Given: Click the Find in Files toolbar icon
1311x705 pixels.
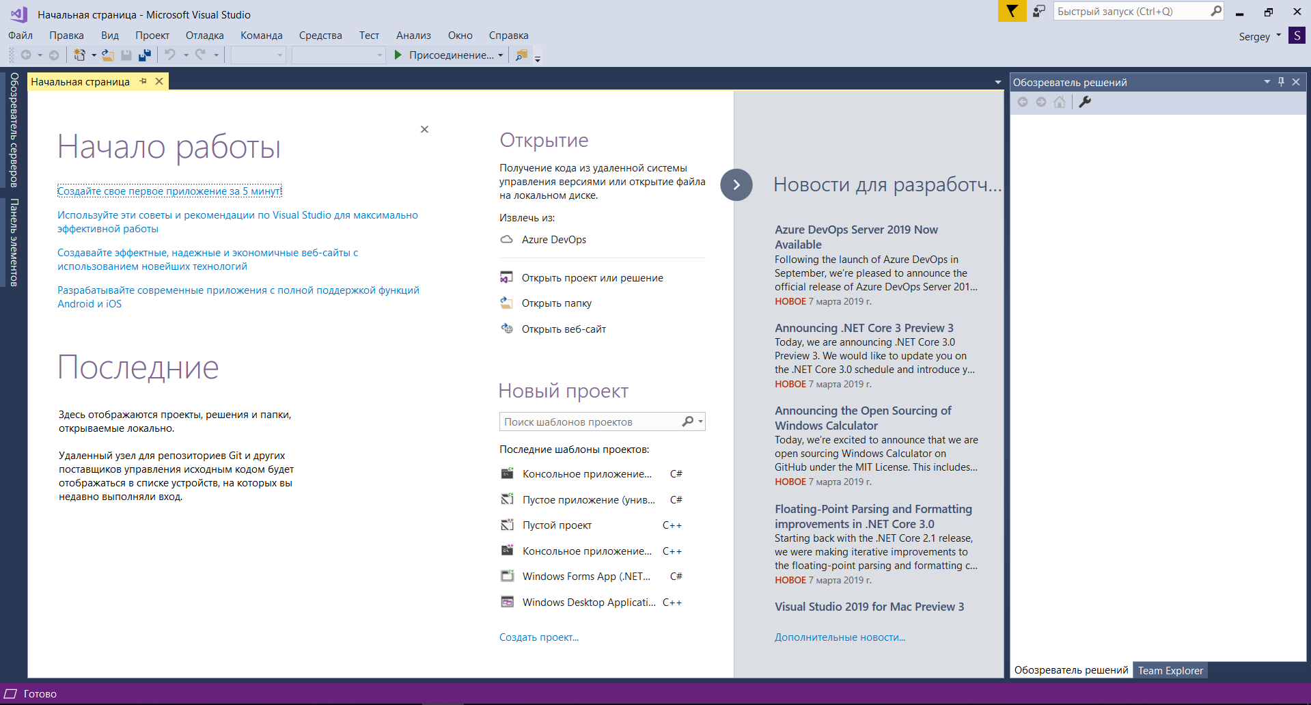Looking at the screenshot, I should pyautogui.click(x=521, y=55).
